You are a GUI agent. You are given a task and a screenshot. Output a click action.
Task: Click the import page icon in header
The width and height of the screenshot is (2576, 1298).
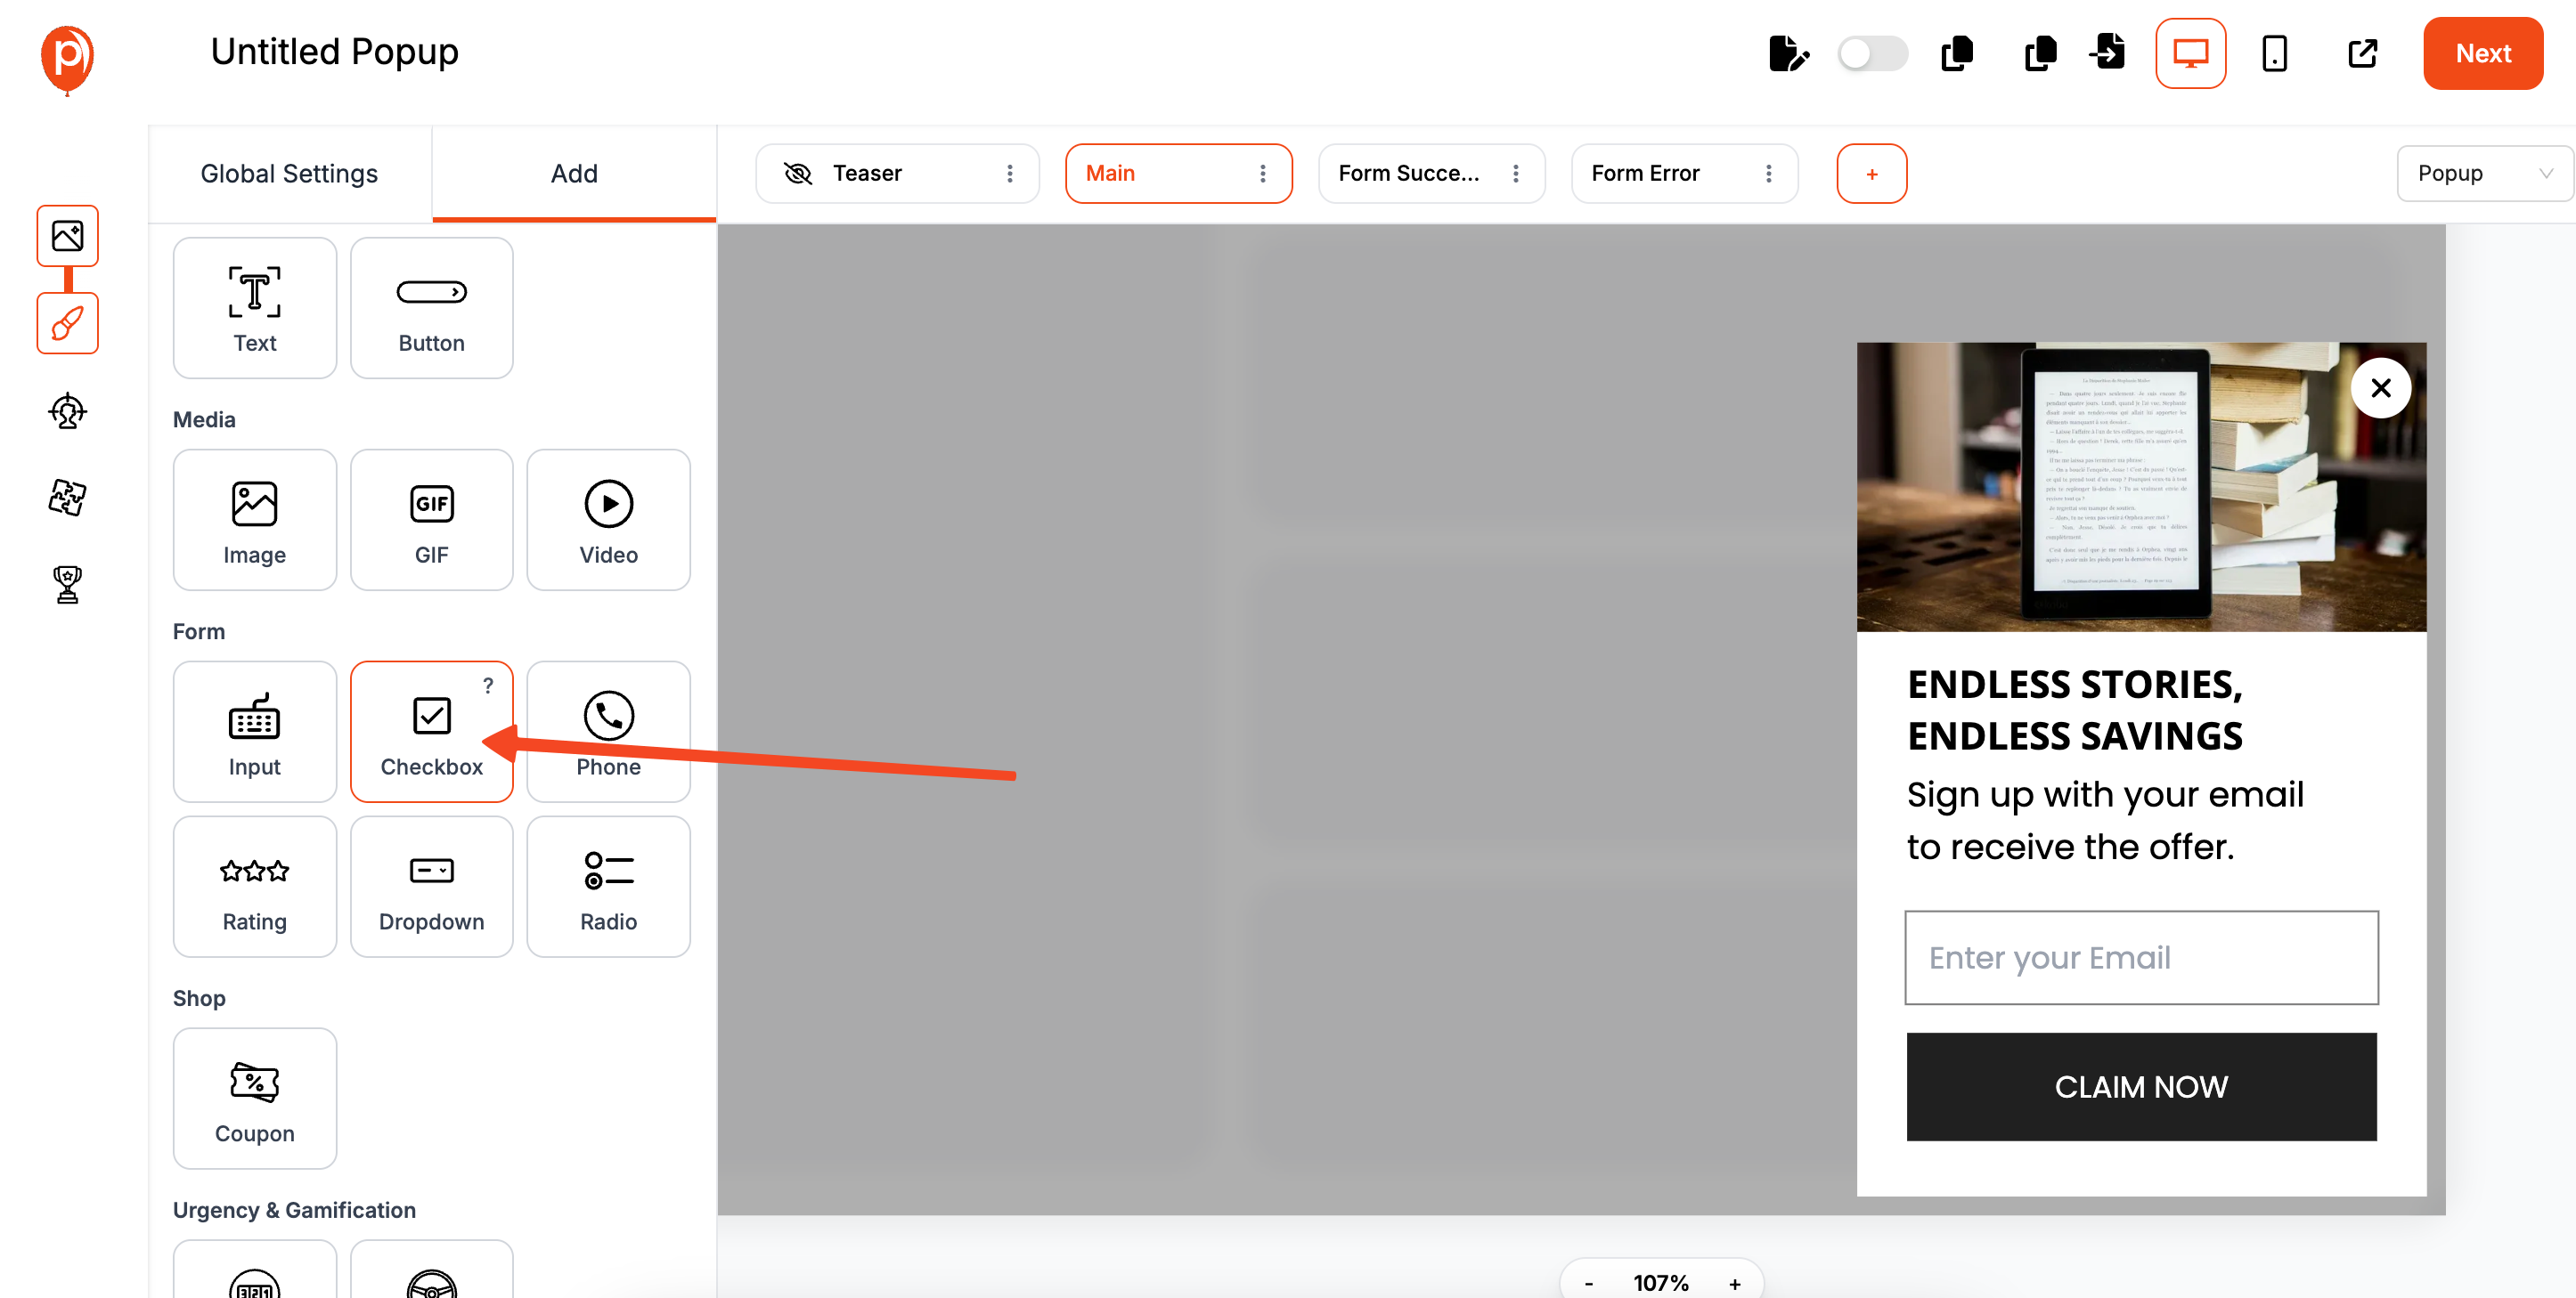coord(2108,51)
